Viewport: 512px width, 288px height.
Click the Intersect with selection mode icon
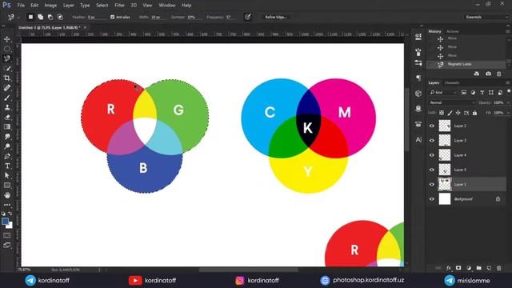pos(60,17)
